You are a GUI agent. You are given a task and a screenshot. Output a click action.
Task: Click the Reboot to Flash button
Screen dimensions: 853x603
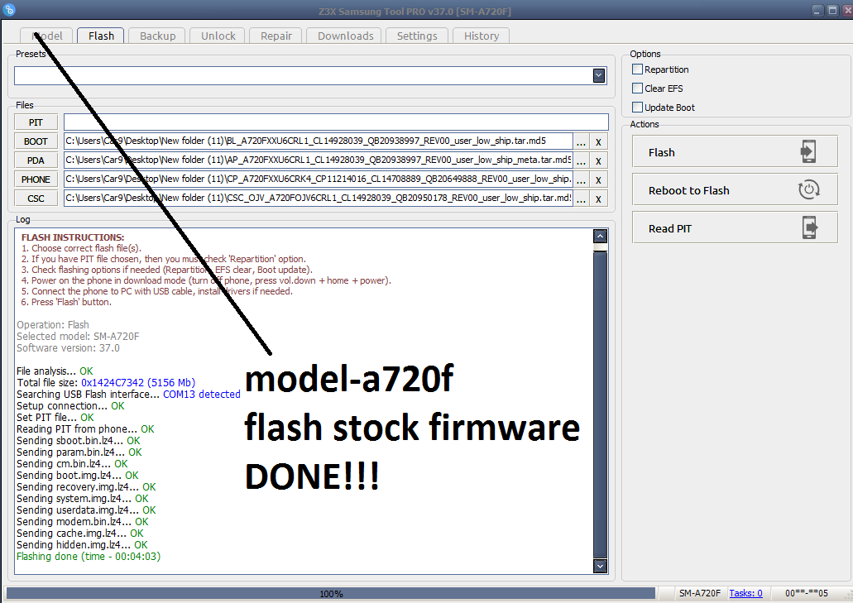click(x=735, y=189)
